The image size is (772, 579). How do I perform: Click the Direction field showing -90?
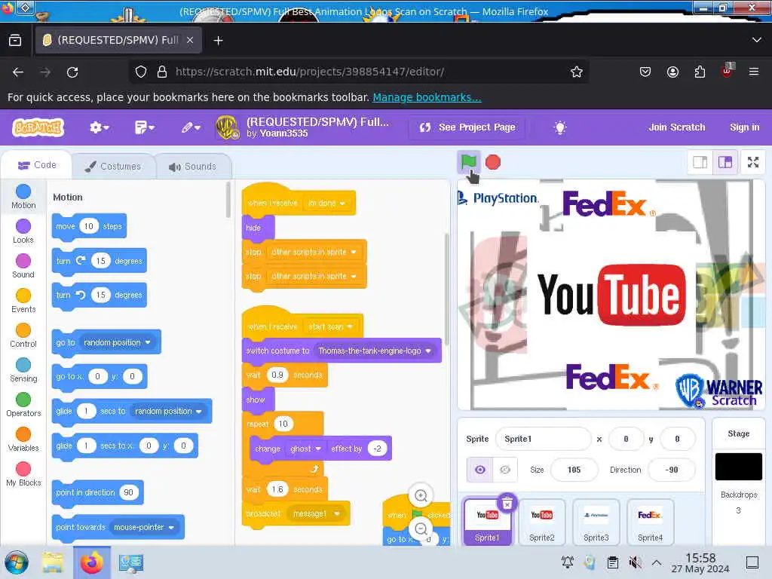672,470
